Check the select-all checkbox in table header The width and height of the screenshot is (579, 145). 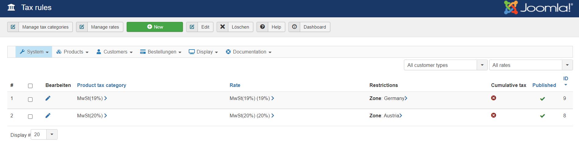[x=30, y=86]
